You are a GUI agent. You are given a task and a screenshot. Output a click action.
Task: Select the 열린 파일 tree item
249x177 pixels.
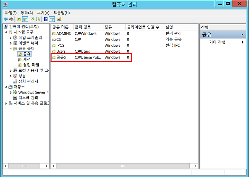(x=31, y=65)
